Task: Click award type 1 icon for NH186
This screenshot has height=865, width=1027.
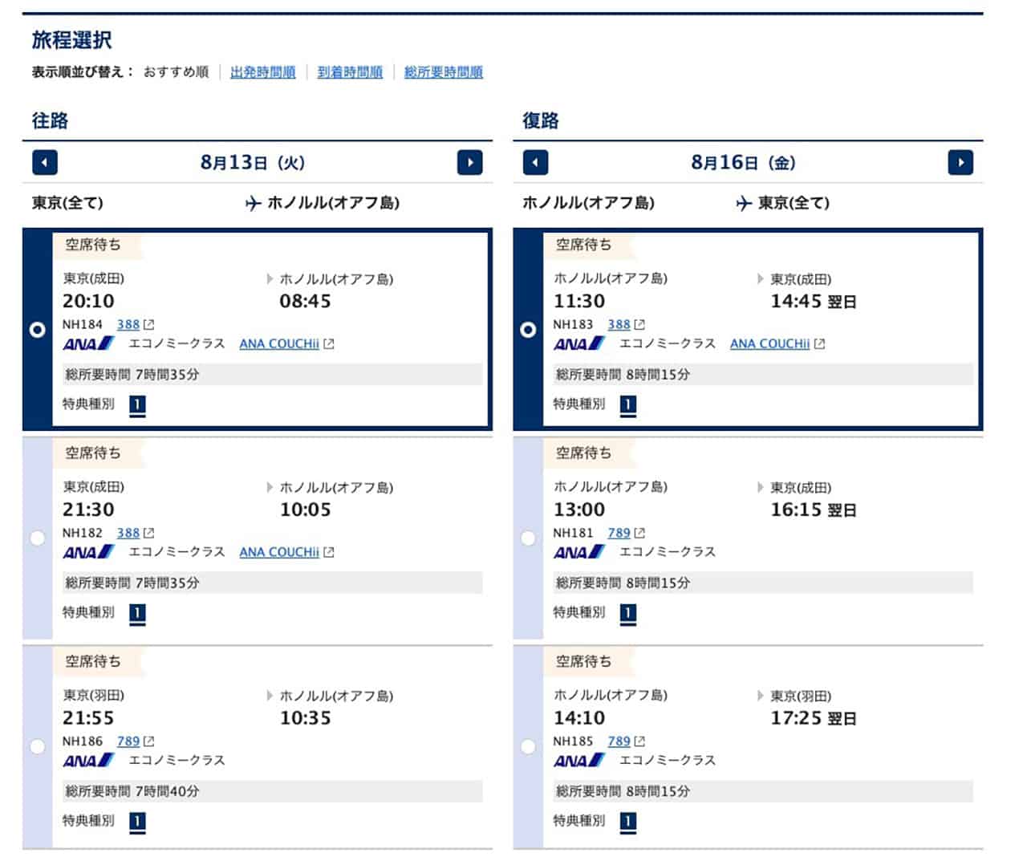Action: (137, 821)
